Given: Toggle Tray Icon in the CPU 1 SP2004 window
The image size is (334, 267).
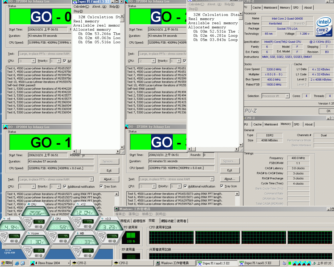Looking at the screenshot, I should [101, 186].
